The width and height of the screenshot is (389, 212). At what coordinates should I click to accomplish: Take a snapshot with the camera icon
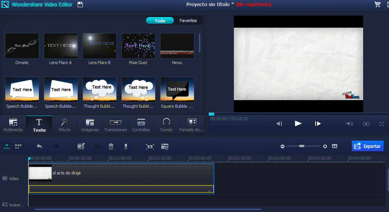(x=366, y=123)
